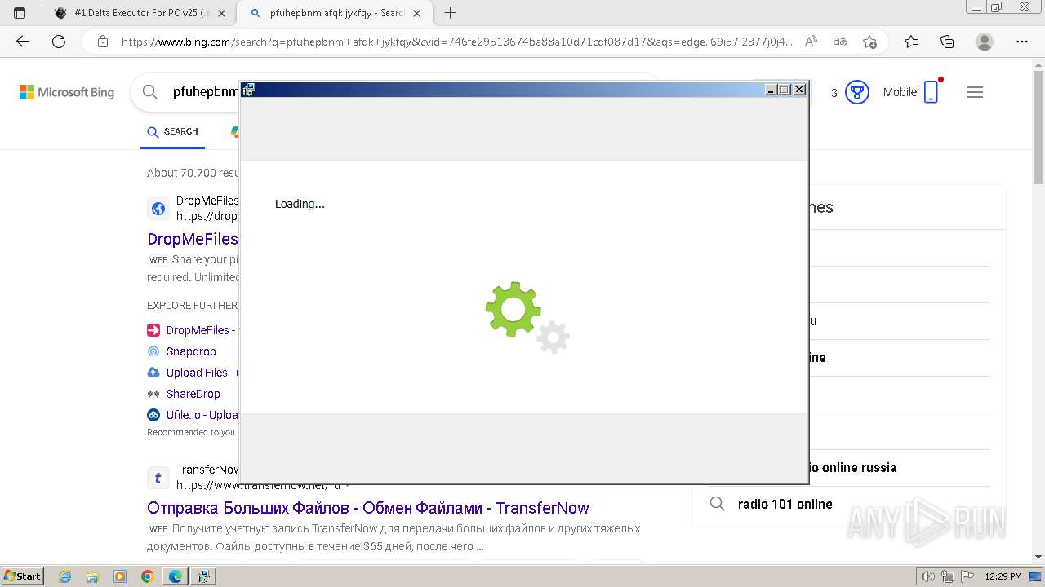Switch to Microsoft Edge on the taskbar
1045x587 pixels.
(x=176, y=576)
